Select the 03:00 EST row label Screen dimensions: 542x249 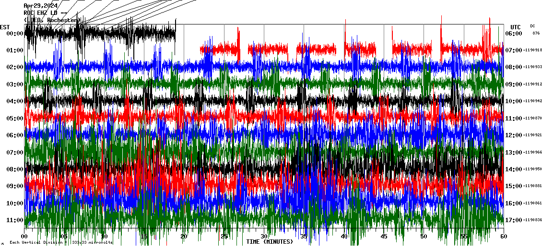[15, 84]
